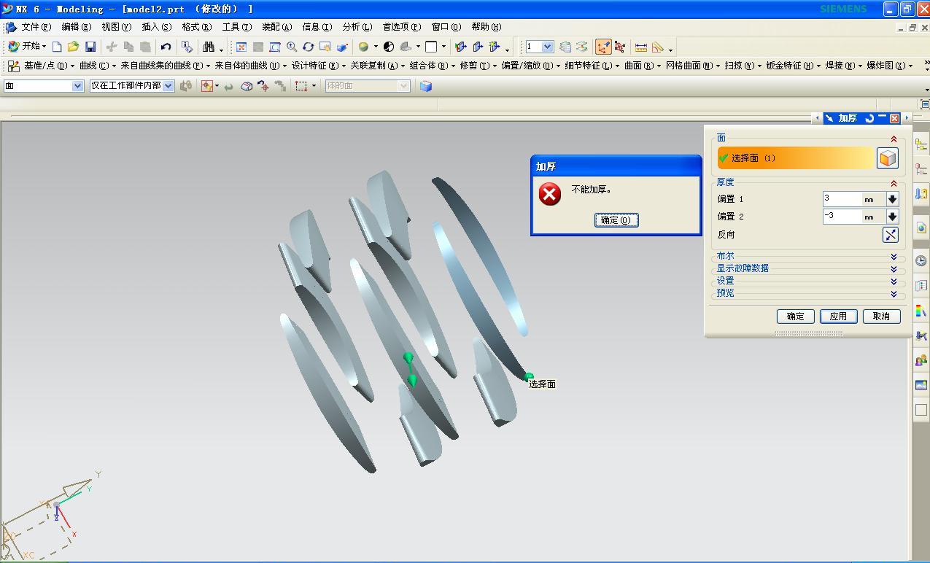Image resolution: width=930 pixels, height=563 pixels.
Task: Click the measure distance ruler icon
Action: pyautogui.click(x=640, y=47)
